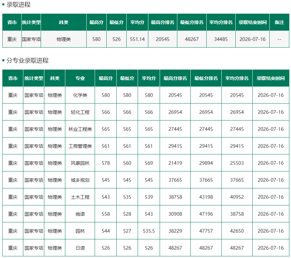Screen dimensions: 291x258
Task: Select the highest-rank 37665 in the 城乡规划 row
Action: click(x=175, y=180)
